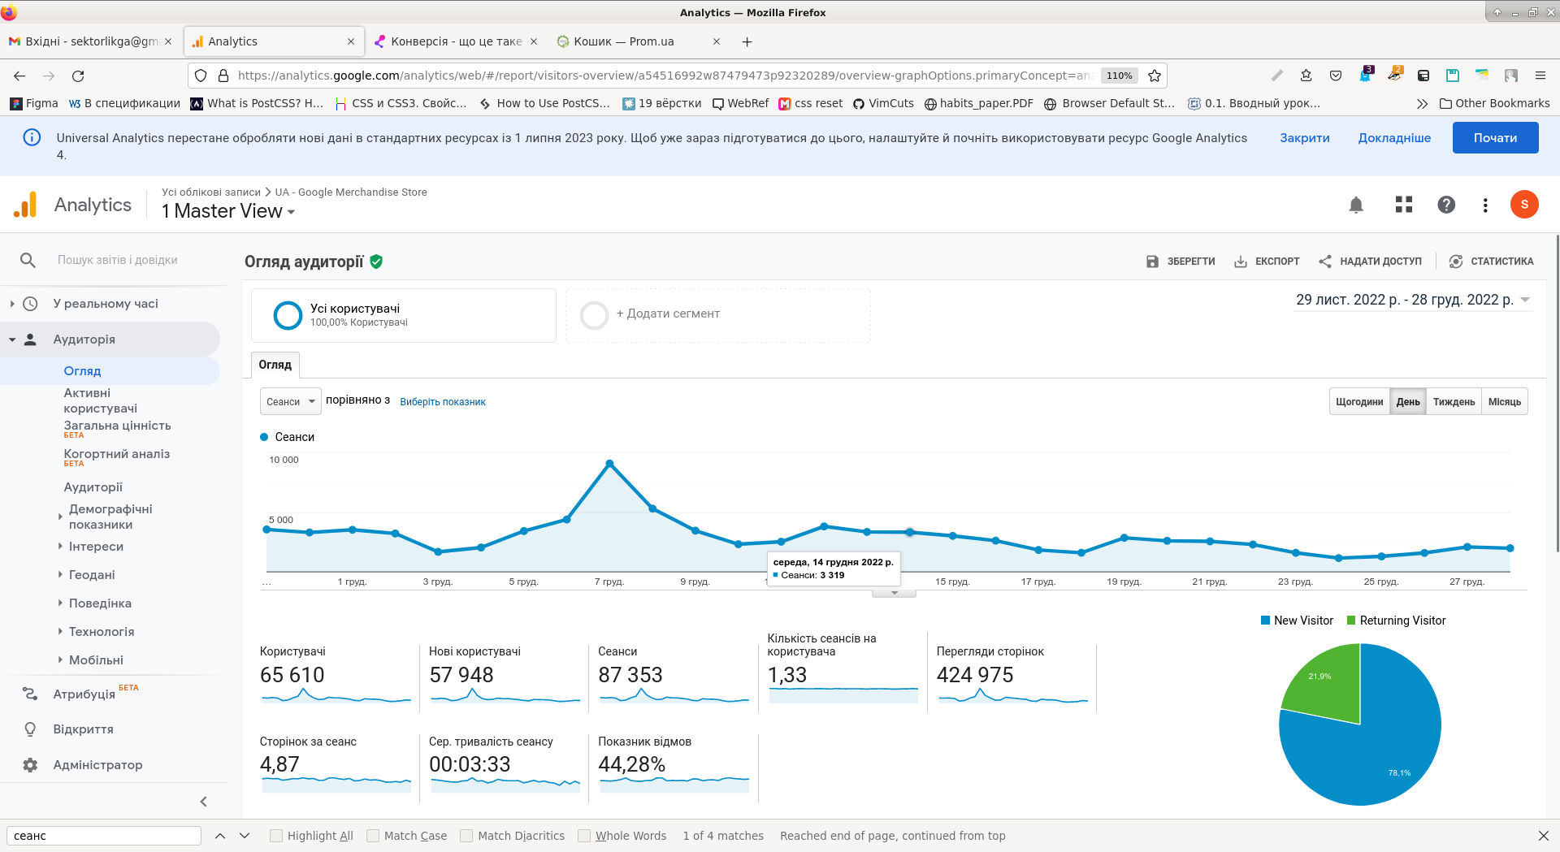Screen dimensions: 1560x852
Task: Bookmark this page with star icon
Action: pos(1155,76)
